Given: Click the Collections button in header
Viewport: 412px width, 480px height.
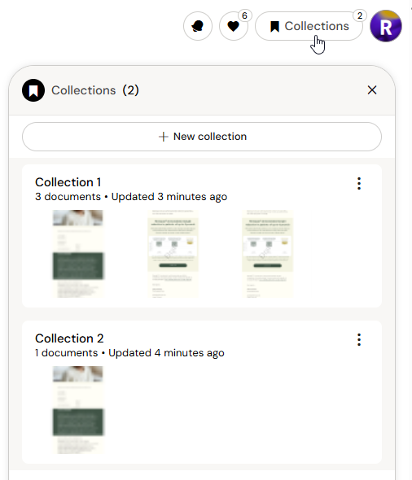Looking at the screenshot, I should [x=309, y=26].
